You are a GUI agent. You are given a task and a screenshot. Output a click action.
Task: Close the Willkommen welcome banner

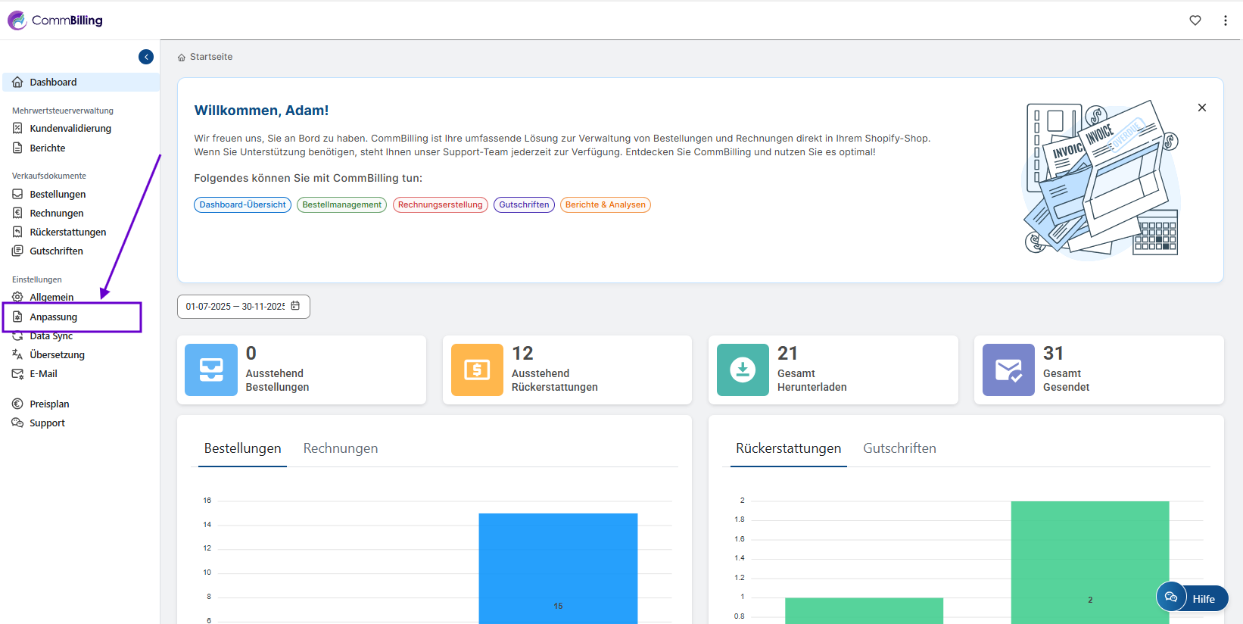pyautogui.click(x=1202, y=108)
